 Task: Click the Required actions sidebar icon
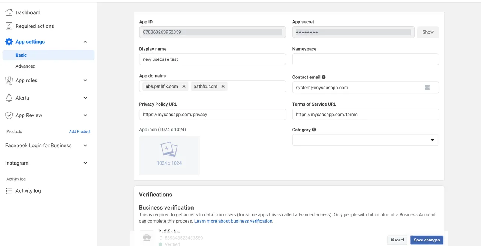coord(9,26)
